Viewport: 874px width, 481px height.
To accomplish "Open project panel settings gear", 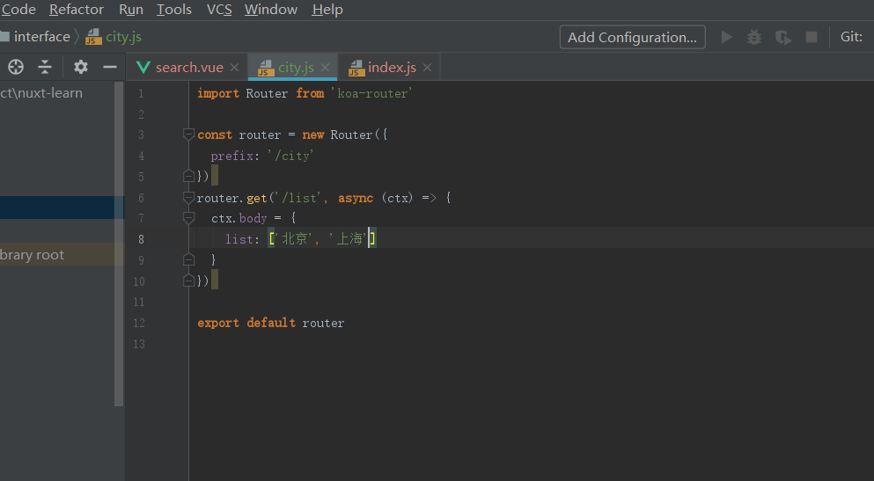I will click(x=81, y=67).
